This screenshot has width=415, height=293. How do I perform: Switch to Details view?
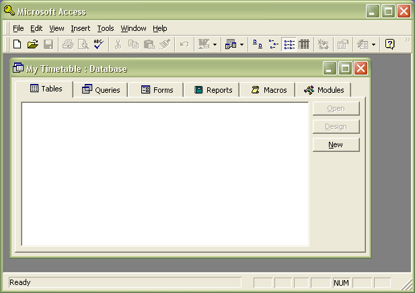304,44
